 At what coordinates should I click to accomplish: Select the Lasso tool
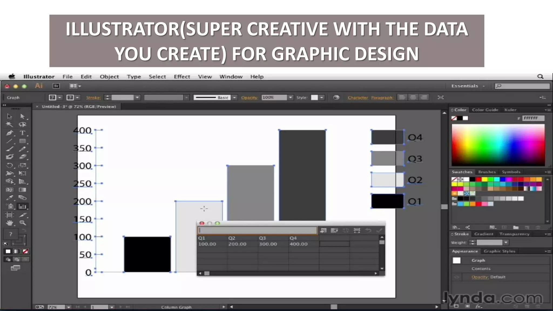[22, 124]
